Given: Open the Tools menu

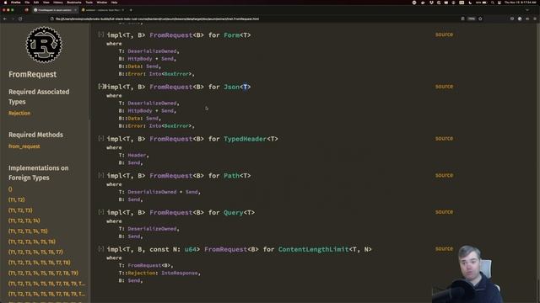Looking at the screenshot, I should pyautogui.click(x=89, y=3).
